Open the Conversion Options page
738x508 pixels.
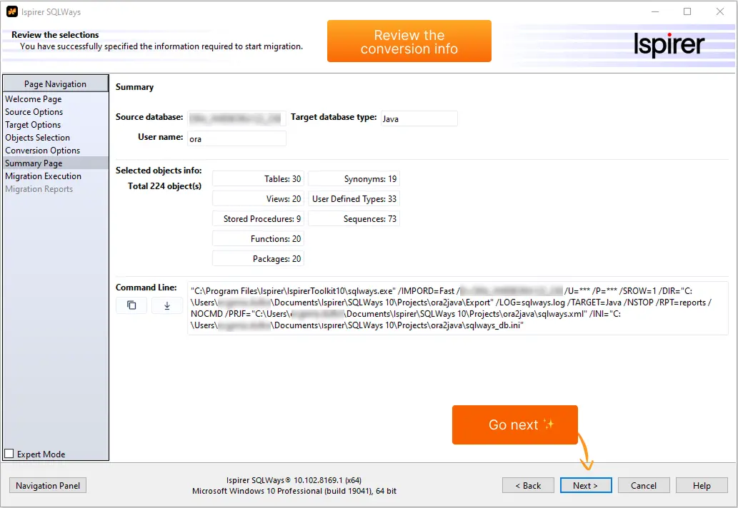pos(43,151)
